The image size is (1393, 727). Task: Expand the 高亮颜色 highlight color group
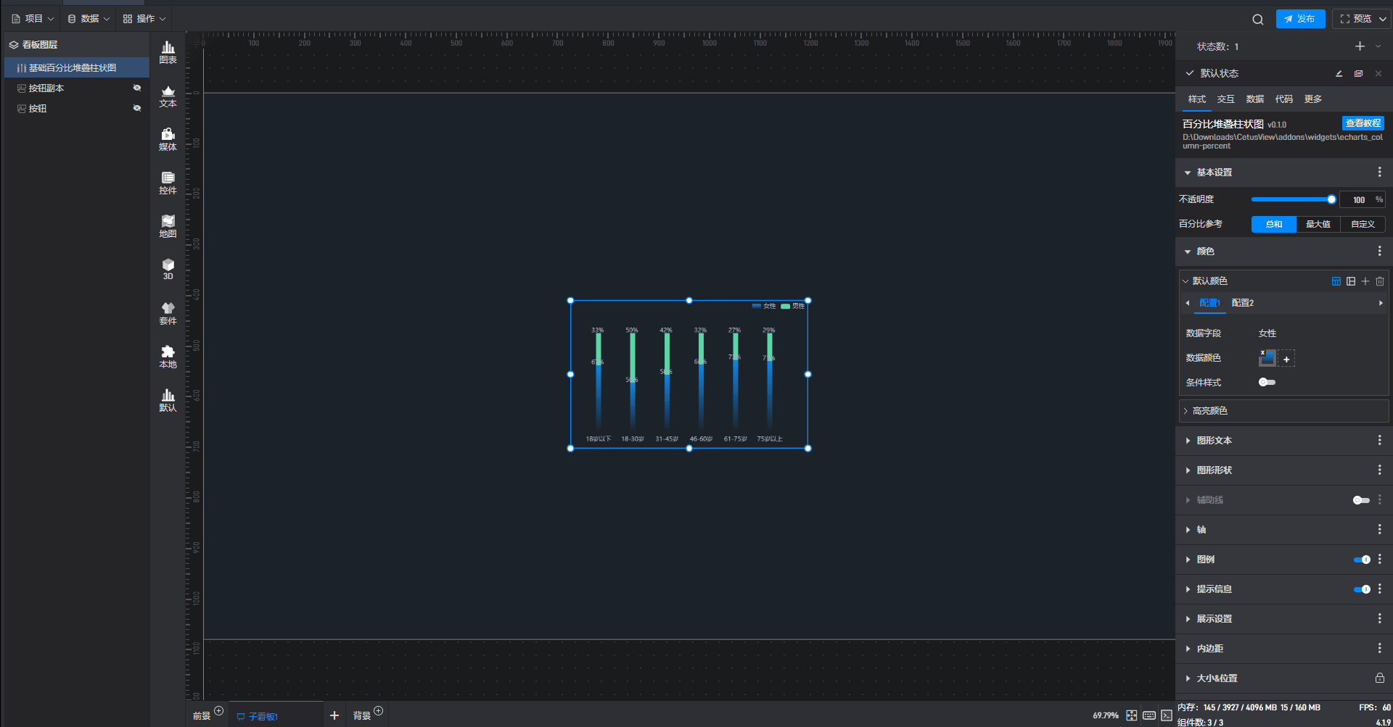[x=1209, y=411]
